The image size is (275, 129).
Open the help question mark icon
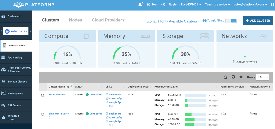[x=163, y=5]
